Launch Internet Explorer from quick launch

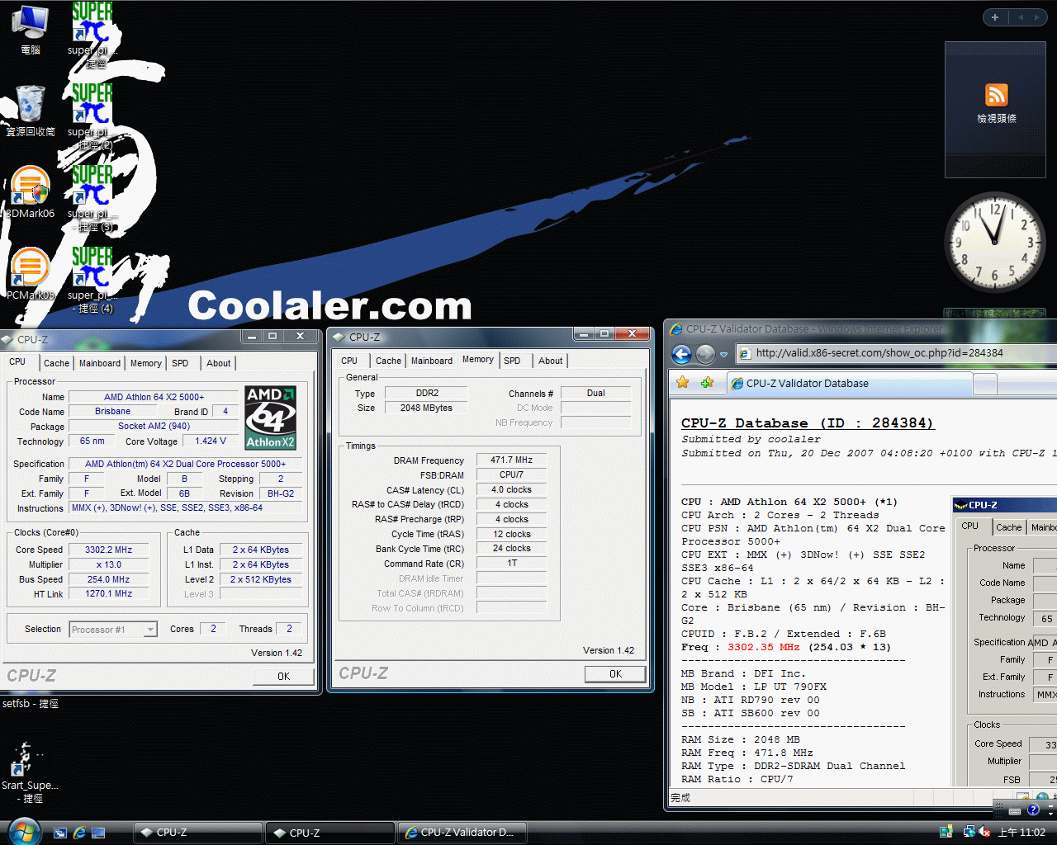(x=79, y=833)
